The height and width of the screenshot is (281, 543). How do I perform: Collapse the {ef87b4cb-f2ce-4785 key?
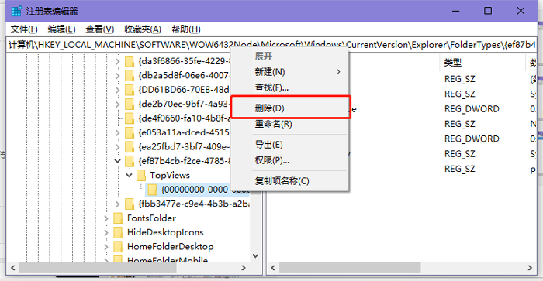pyautogui.click(x=118, y=161)
